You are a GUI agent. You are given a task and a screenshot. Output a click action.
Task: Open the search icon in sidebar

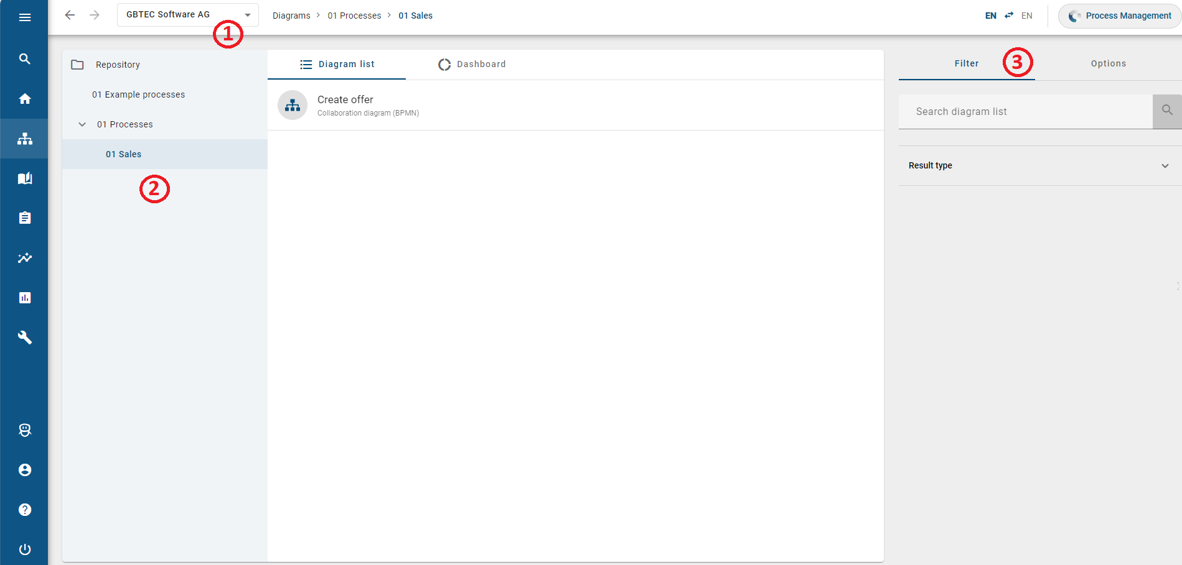[25, 59]
